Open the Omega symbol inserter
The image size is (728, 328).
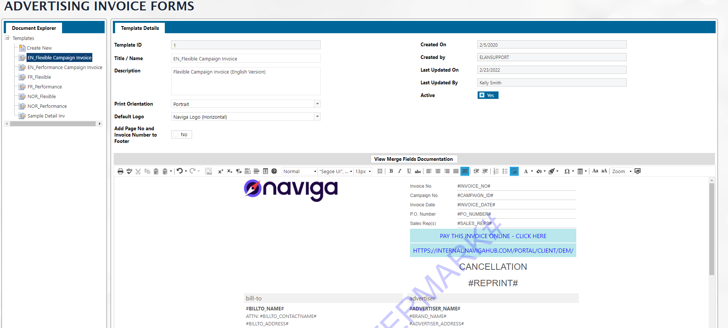[567, 171]
